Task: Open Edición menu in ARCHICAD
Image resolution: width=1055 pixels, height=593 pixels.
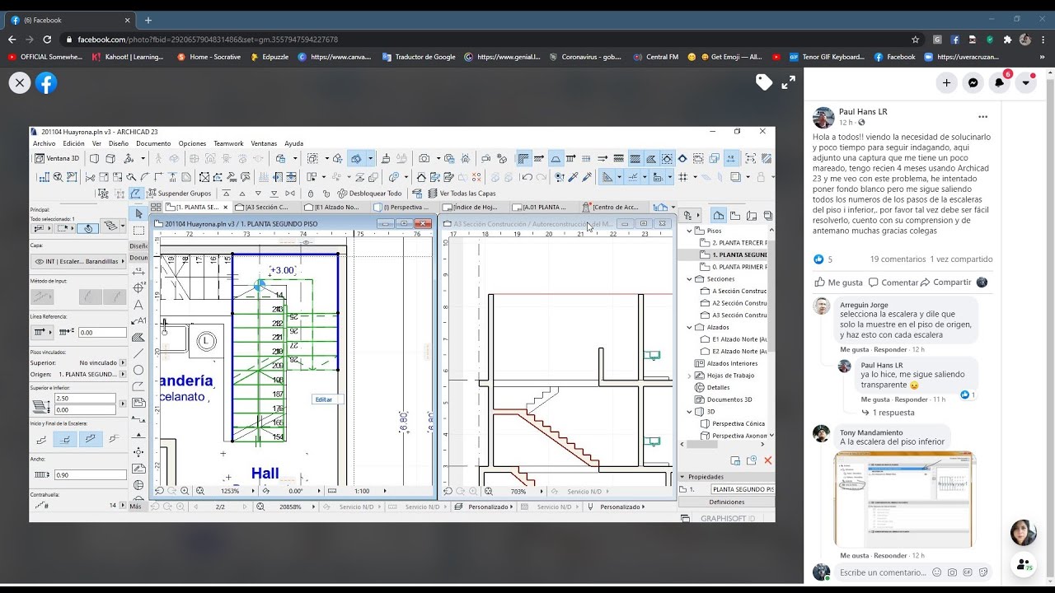Action: pos(73,143)
